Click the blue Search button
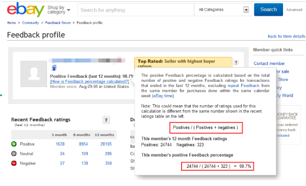This screenshot has height=186, width=306. tap(268, 10)
